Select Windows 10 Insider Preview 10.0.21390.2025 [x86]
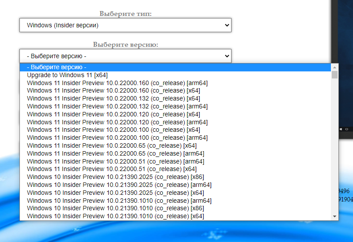The image size is (353, 242). pos(175,177)
